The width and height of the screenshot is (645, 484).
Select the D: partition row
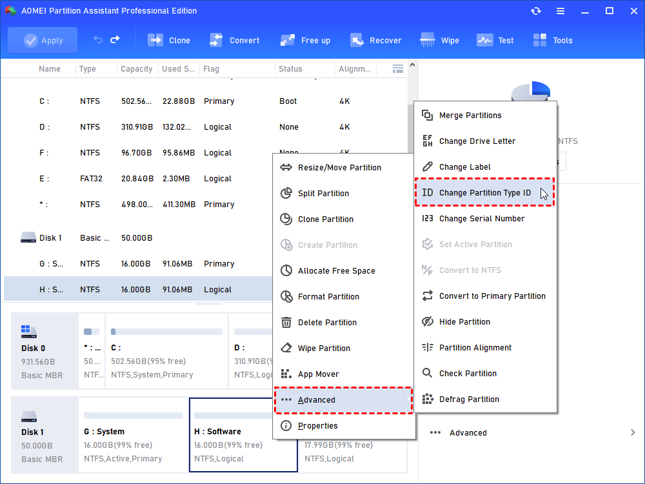click(x=205, y=127)
